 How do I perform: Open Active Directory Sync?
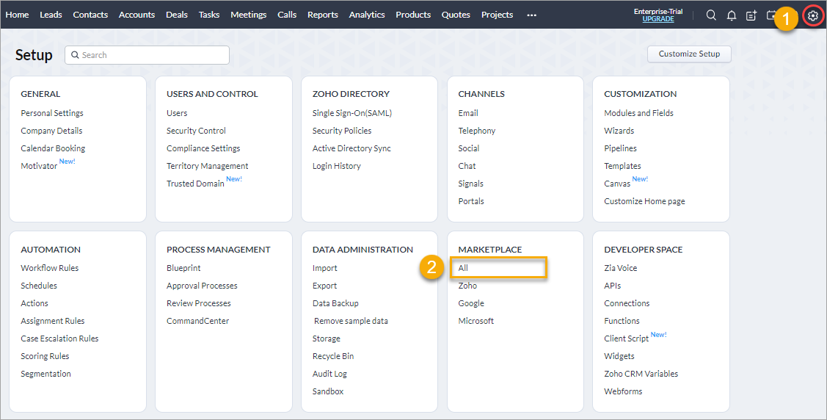pyautogui.click(x=351, y=148)
